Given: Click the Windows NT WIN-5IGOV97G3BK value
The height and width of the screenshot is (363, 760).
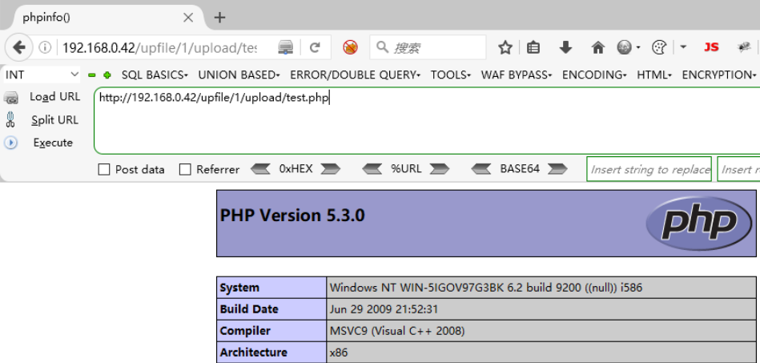Looking at the screenshot, I should coord(485,288).
